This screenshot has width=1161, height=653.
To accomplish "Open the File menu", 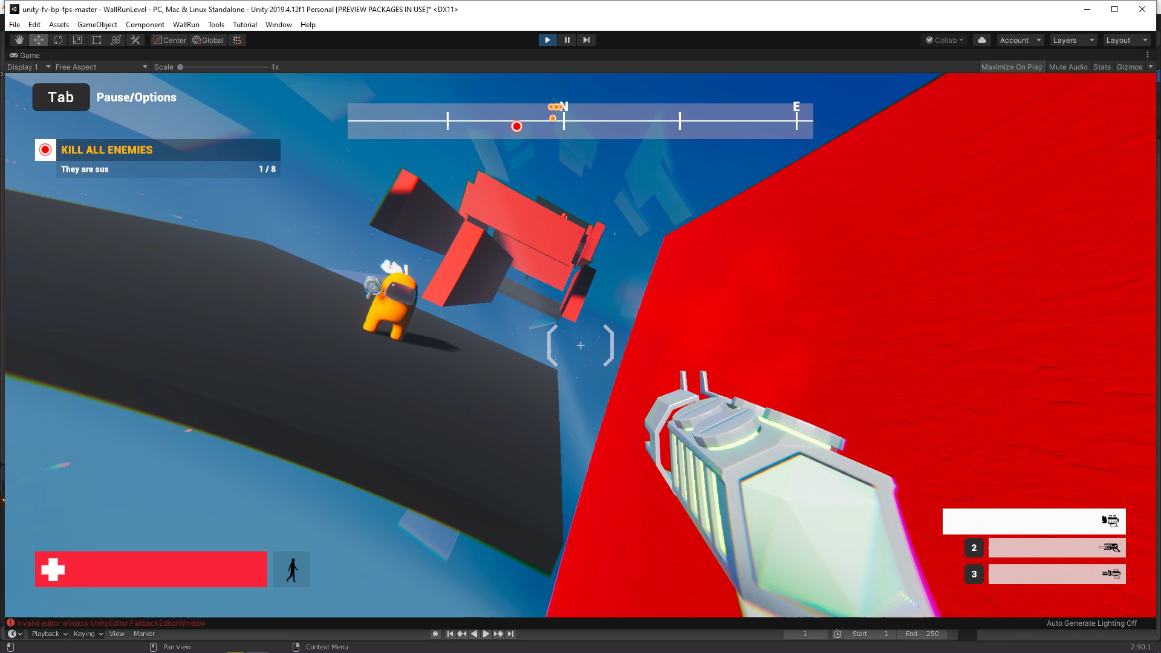I will 15,25.
